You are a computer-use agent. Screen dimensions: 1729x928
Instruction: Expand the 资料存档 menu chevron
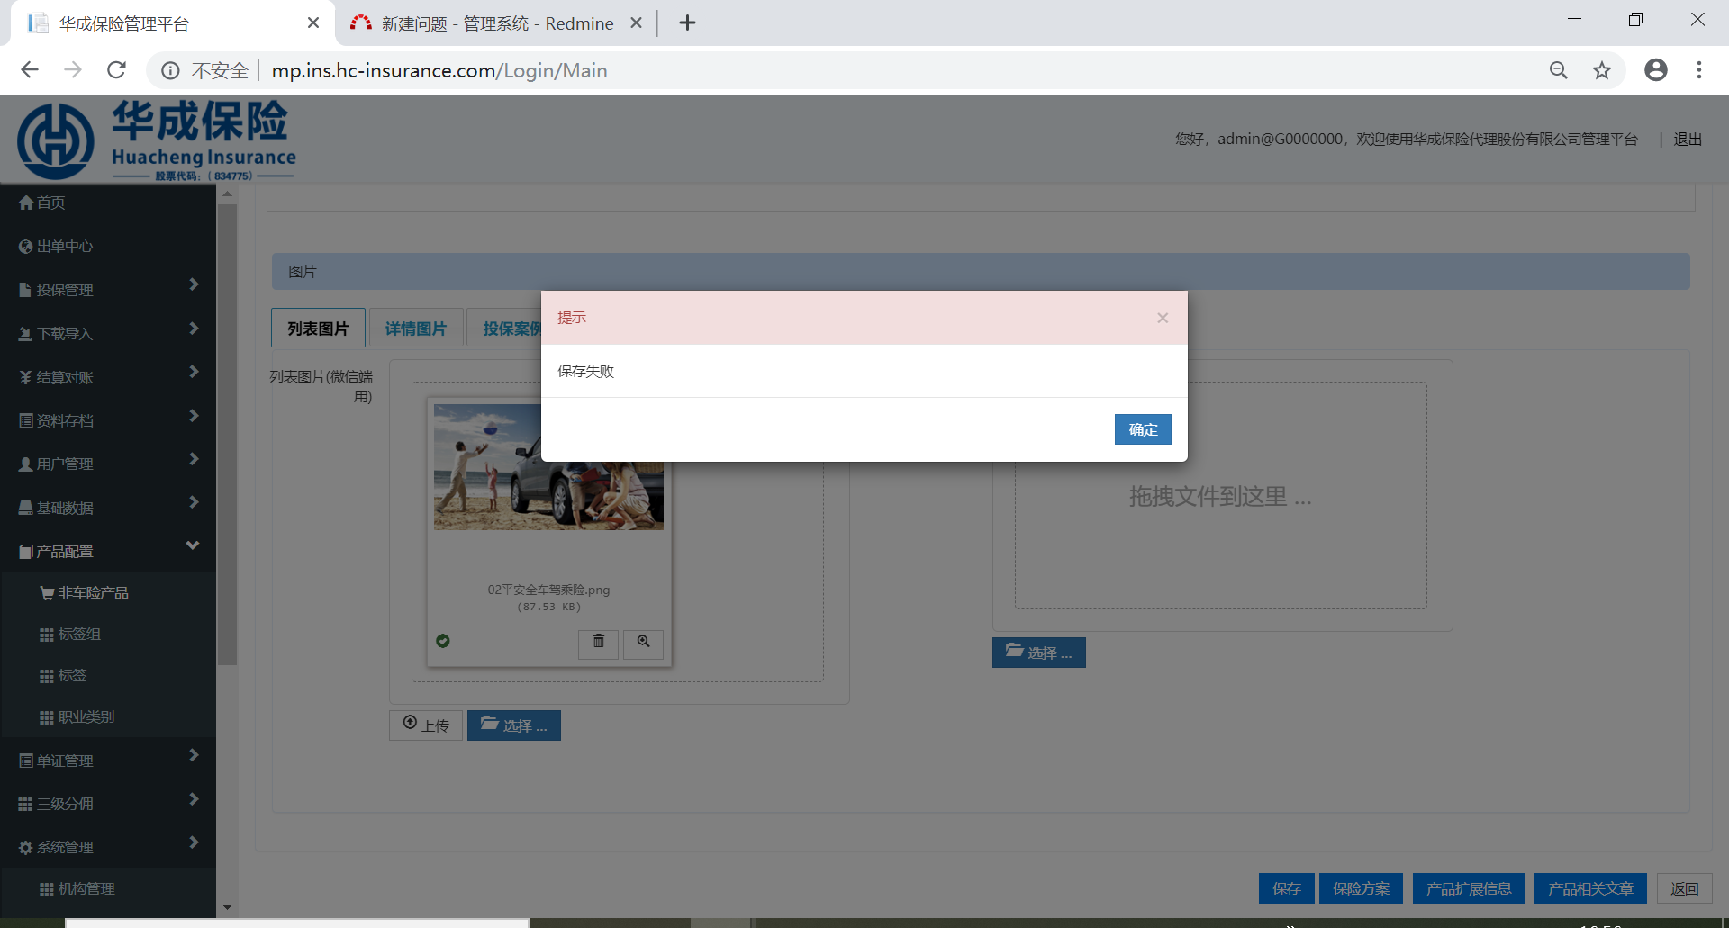pos(193,416)
